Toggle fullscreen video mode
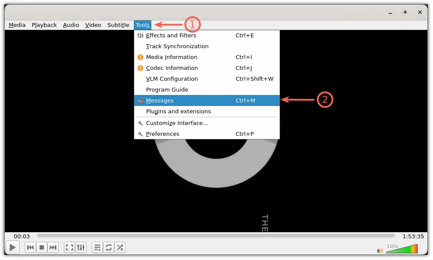This screenshot has height=260, width=433. tap(70, 247)
